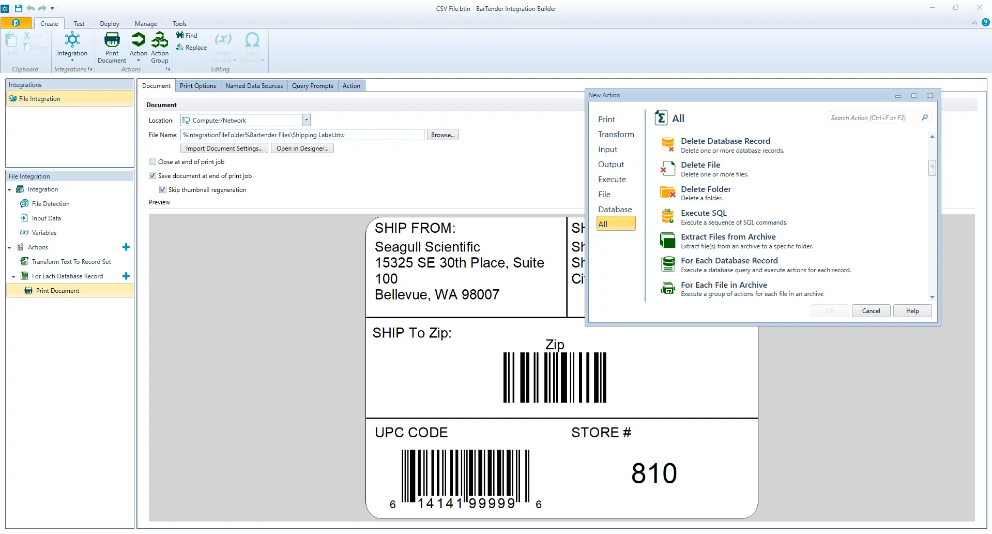Click the Save icon in title bar

19,8
